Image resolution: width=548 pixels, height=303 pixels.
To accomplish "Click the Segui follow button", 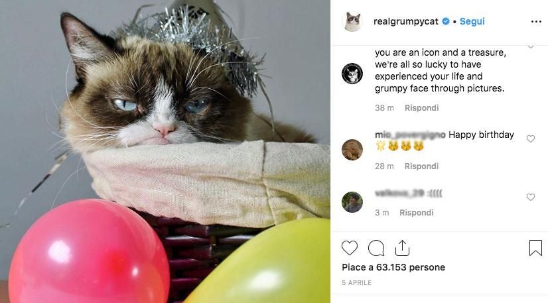I will tap(472, 21).
